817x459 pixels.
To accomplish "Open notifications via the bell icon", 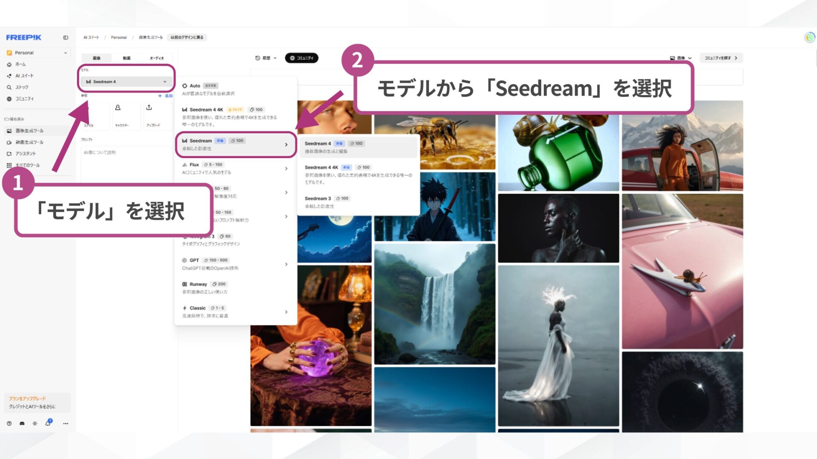I will (x=47, y=423).
